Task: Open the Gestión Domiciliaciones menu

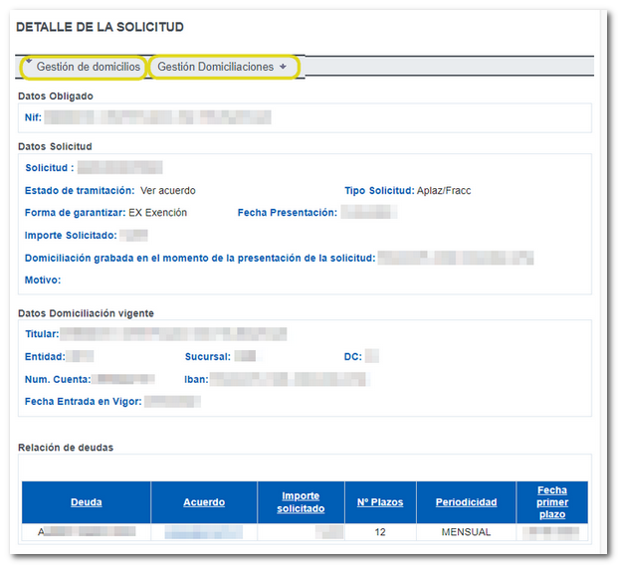Action: 215,67
